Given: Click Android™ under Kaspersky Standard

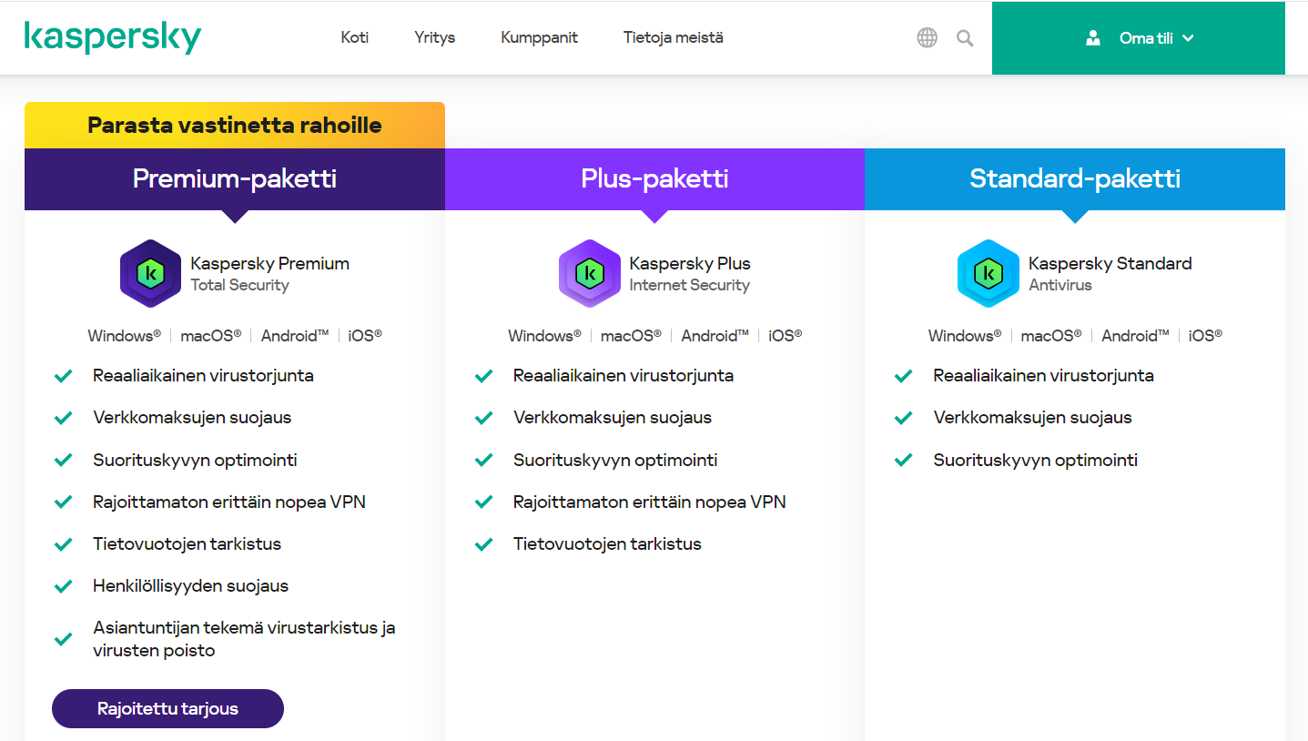Looking at the screenshot, I should tap(1135, 335).
